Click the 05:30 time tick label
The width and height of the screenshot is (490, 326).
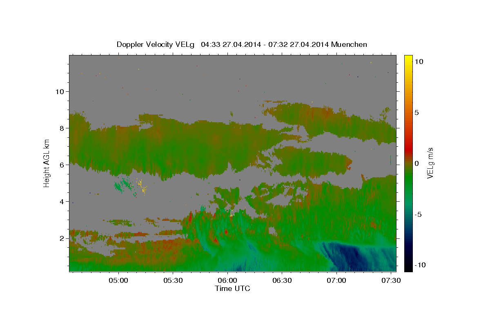click(x=173, y=281)
